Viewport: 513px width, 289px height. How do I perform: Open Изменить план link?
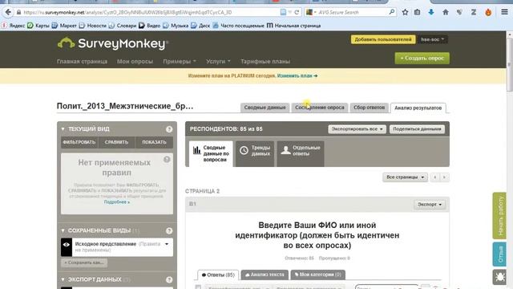tap(297, 75)
